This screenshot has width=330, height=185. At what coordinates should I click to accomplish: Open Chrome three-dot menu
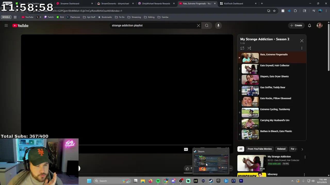[326, 11]
